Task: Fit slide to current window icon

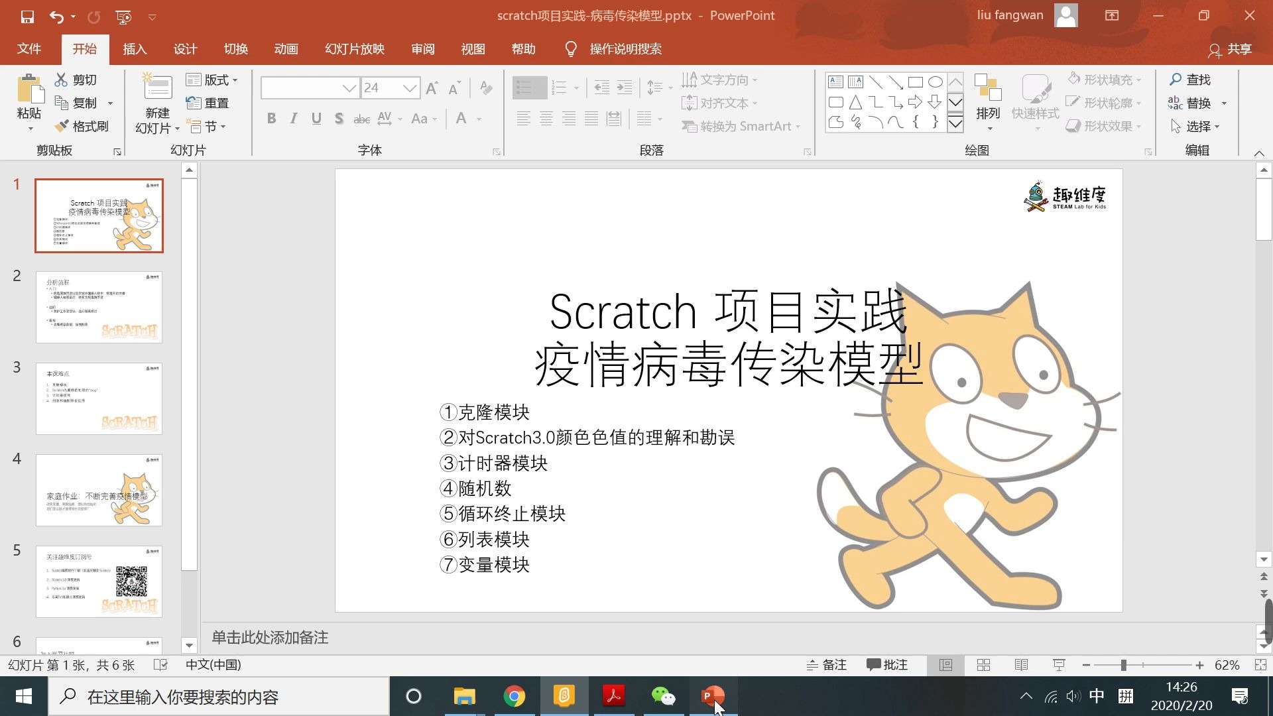Action: pyautogui.click(x=1261, y=665)
